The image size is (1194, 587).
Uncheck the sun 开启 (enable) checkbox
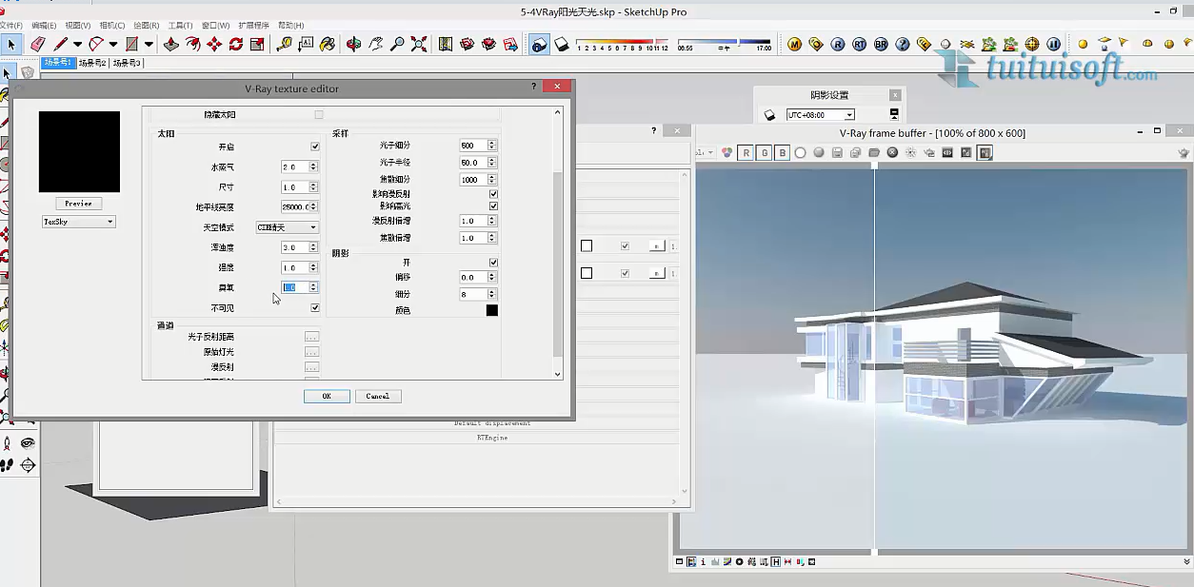(315, 147)
